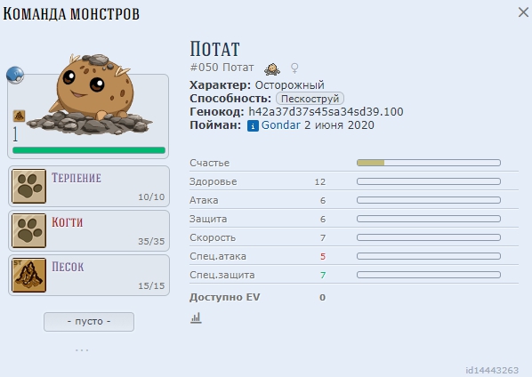Click the Защита EV bar
This screenshot has width=532, height=377.
tap(429, 219)
